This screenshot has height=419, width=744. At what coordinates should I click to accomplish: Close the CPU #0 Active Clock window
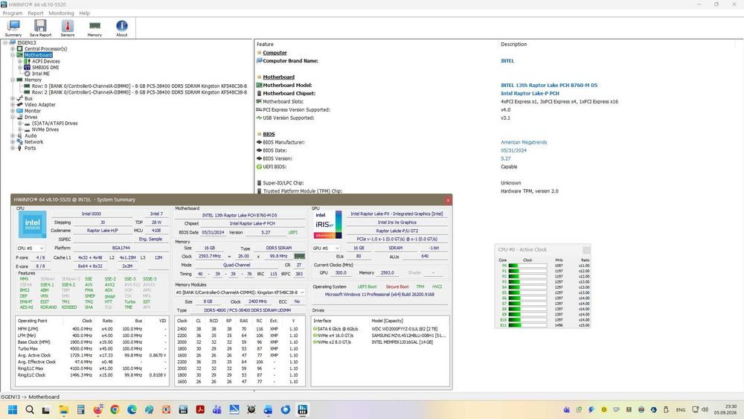pos(586,249)
